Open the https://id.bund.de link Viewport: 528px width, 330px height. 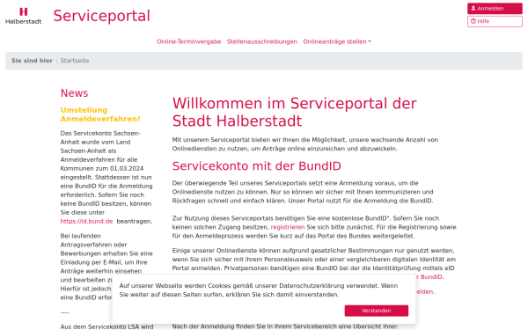pyautogui.click(x=86, y=221)
